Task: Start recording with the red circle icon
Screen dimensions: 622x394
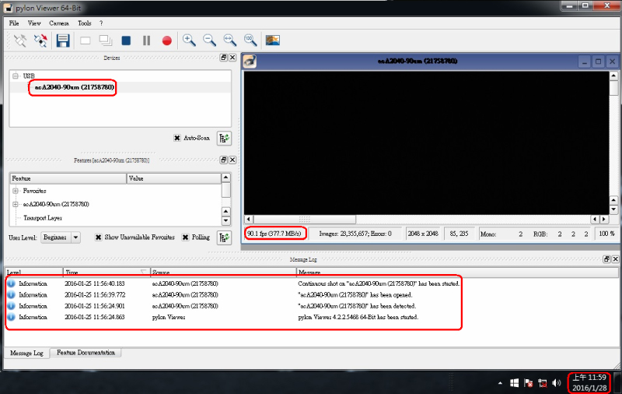Action: pos(166,40)
